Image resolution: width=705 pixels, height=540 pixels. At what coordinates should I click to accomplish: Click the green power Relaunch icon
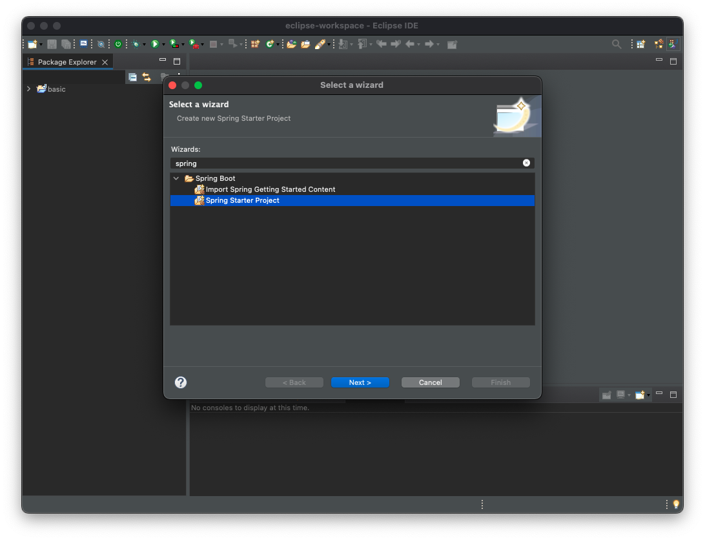118,44
